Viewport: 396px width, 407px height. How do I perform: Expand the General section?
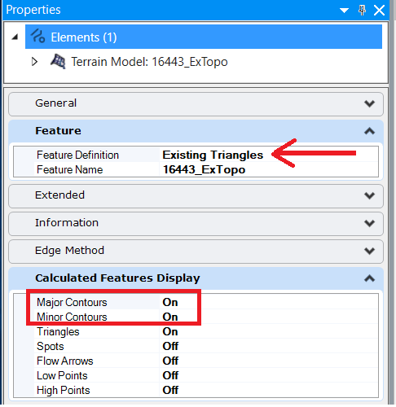(x=369, y=103)
